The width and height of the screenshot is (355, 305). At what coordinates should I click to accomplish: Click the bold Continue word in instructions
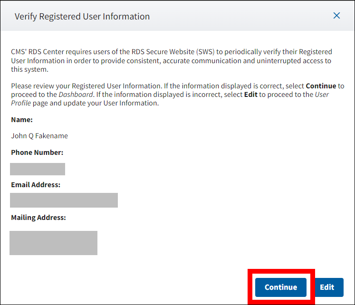(320, 86)
